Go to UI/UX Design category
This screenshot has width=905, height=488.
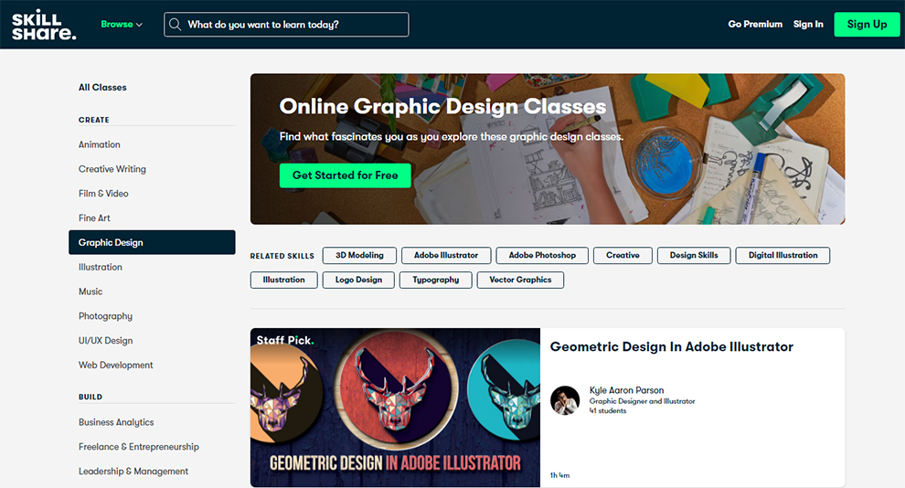106,340
